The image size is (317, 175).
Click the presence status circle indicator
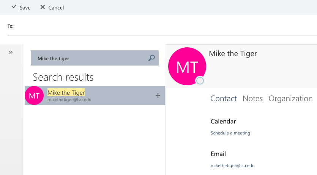[x=200, y=81]
